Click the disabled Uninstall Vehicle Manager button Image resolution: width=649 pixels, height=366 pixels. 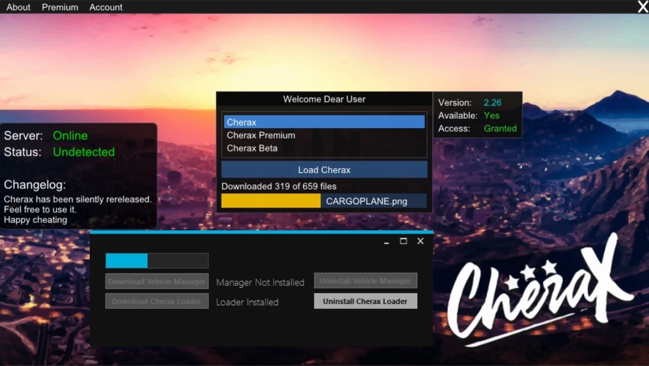365,280
